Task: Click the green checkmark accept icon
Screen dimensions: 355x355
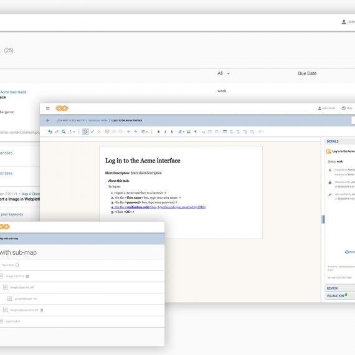Action: [92, 131]
